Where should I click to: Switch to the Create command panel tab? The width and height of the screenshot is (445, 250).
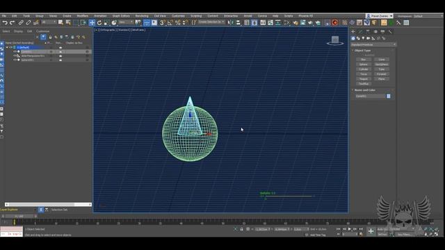pyautogui.click(x=353, y=32)
